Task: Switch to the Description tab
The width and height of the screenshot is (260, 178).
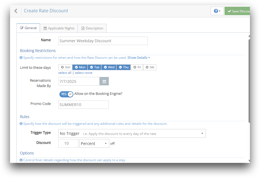Action: [92, 28]
